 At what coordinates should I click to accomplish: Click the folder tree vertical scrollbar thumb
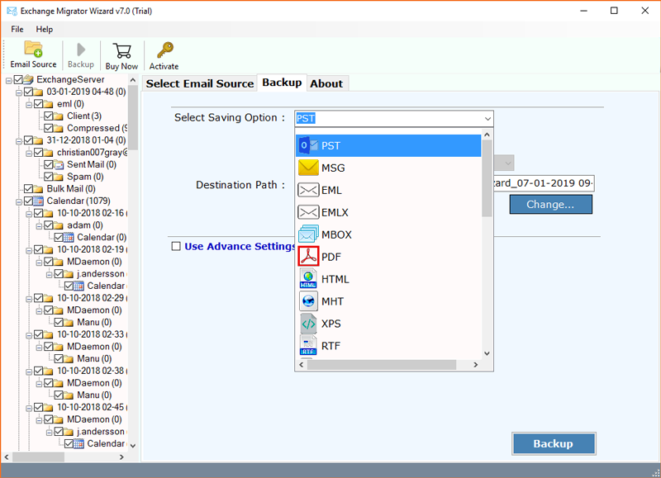coord(133,118)
